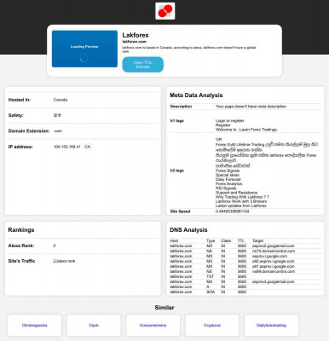Select the ns73.domaincontrol.com DNS target
Screen dimensions: 329x341
point(274,251)
